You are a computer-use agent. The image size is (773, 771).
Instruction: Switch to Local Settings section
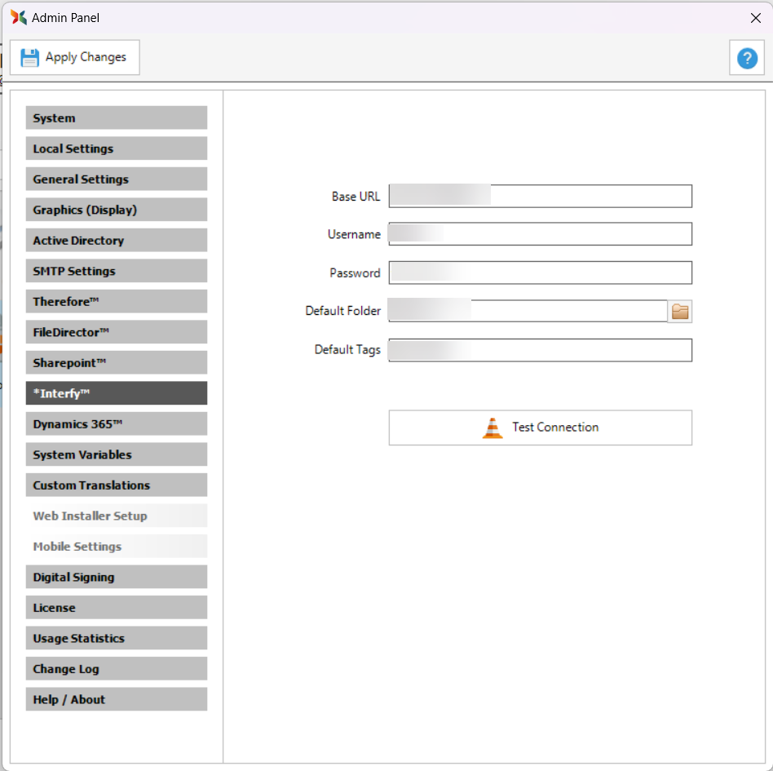tap(116, 148)
